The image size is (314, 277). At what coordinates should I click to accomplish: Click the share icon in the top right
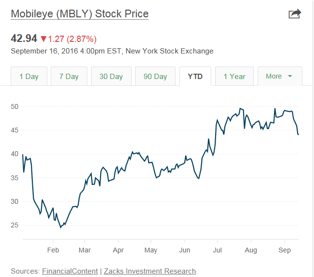coord(294,13)
